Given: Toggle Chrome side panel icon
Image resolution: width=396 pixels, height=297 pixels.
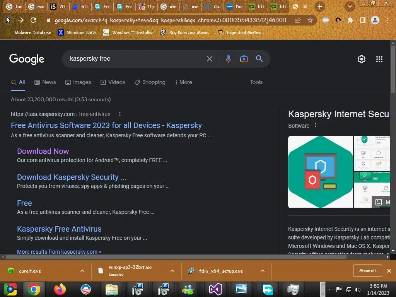Looking at the screenshot, I should point(362,20).
